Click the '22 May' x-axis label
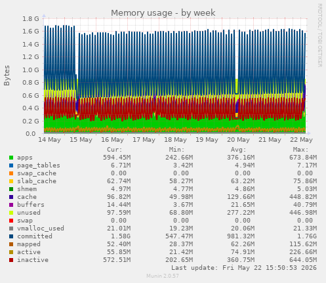The image size is (326, 283). 302,140
